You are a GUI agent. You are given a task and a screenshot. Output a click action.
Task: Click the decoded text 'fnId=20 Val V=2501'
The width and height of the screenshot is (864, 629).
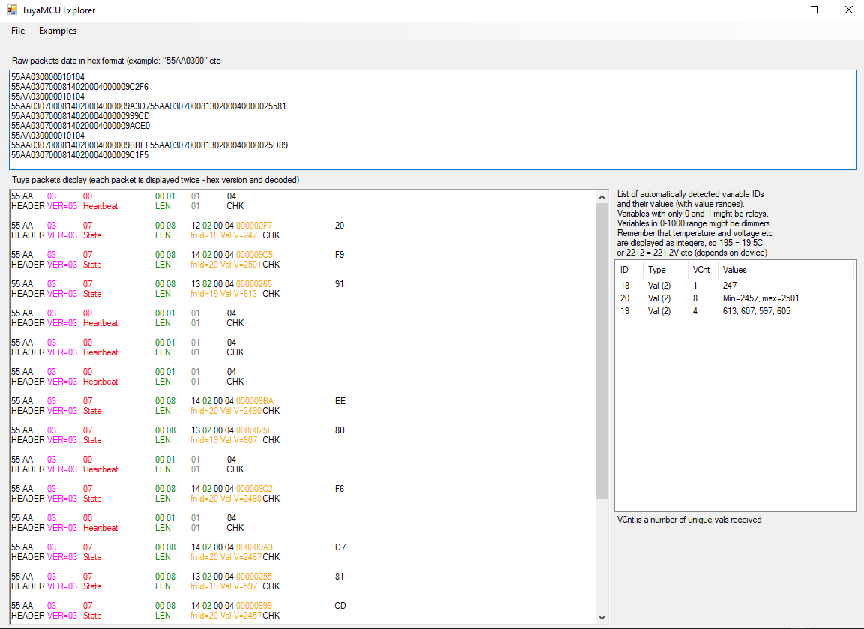(x=226, y=265)
